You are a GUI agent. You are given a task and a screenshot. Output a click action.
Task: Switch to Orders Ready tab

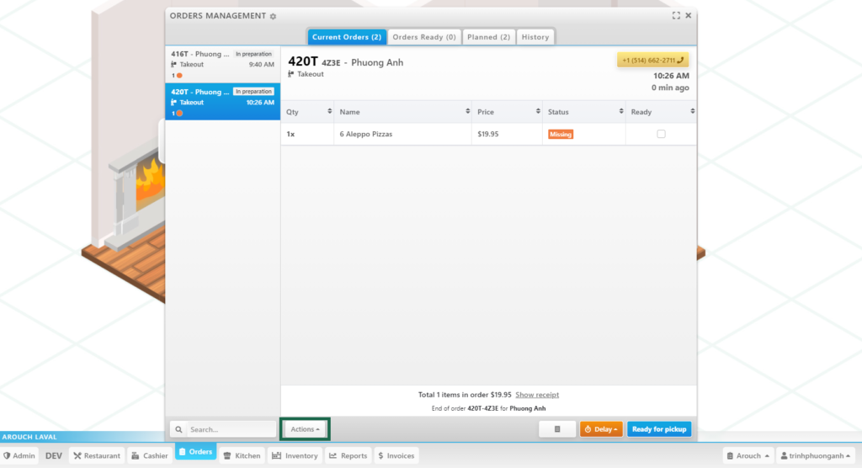coord(424,37)
